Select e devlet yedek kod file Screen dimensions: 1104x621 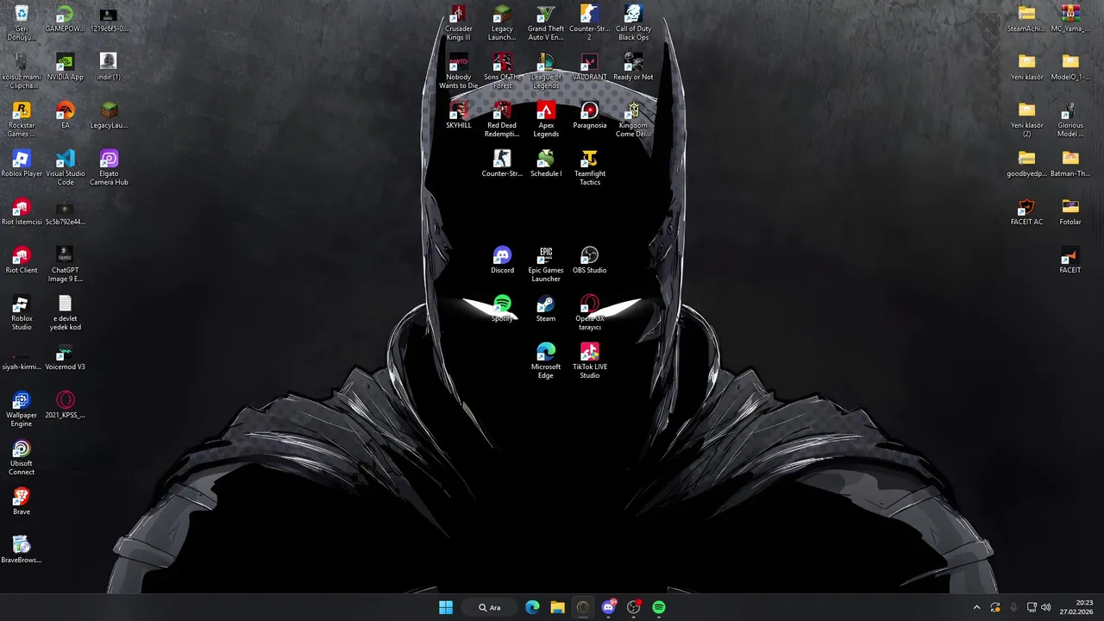(65, 313)
